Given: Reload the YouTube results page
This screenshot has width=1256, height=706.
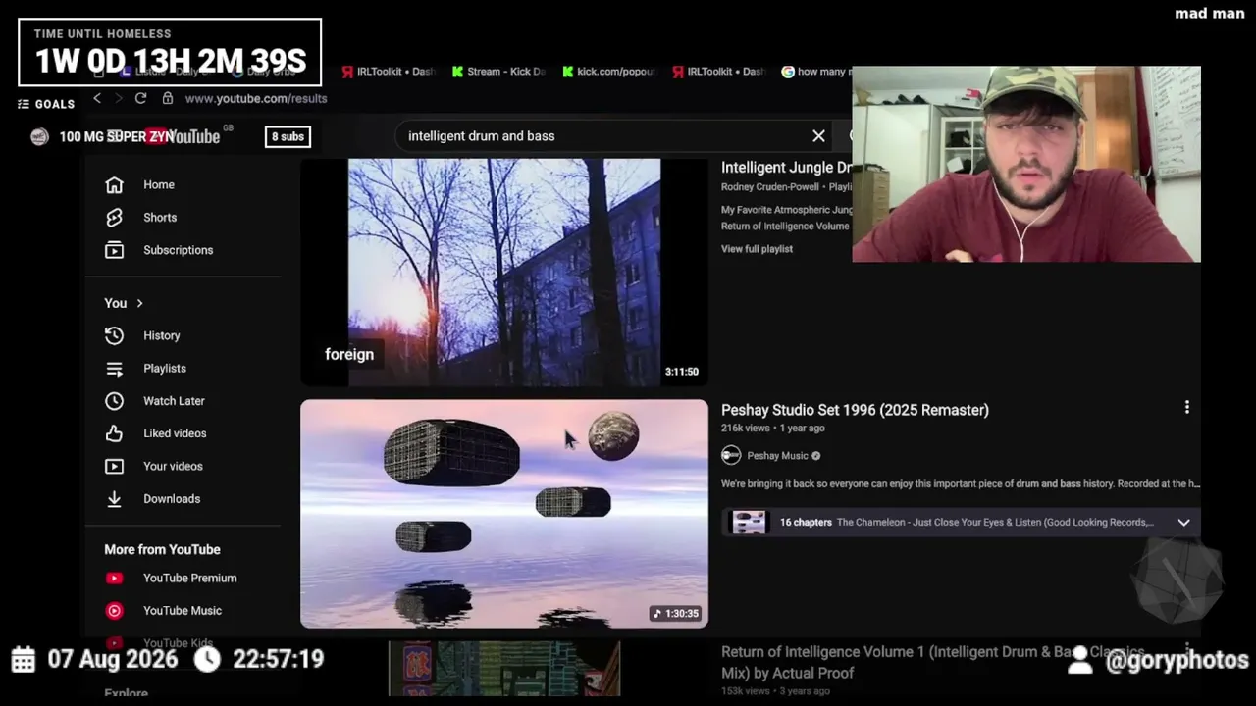Looking at the screenshot, I should tap(140, 98).
